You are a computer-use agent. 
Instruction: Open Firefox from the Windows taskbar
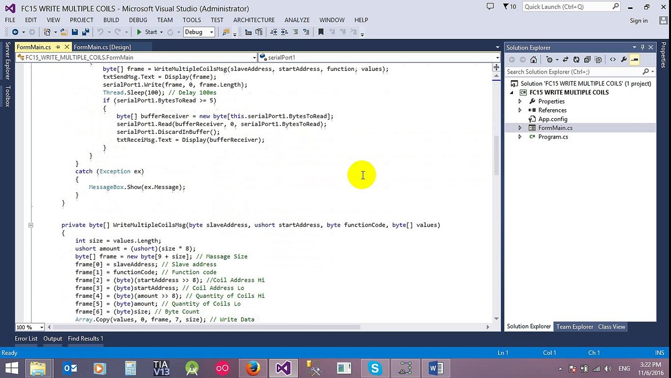(x=253, y=369)
